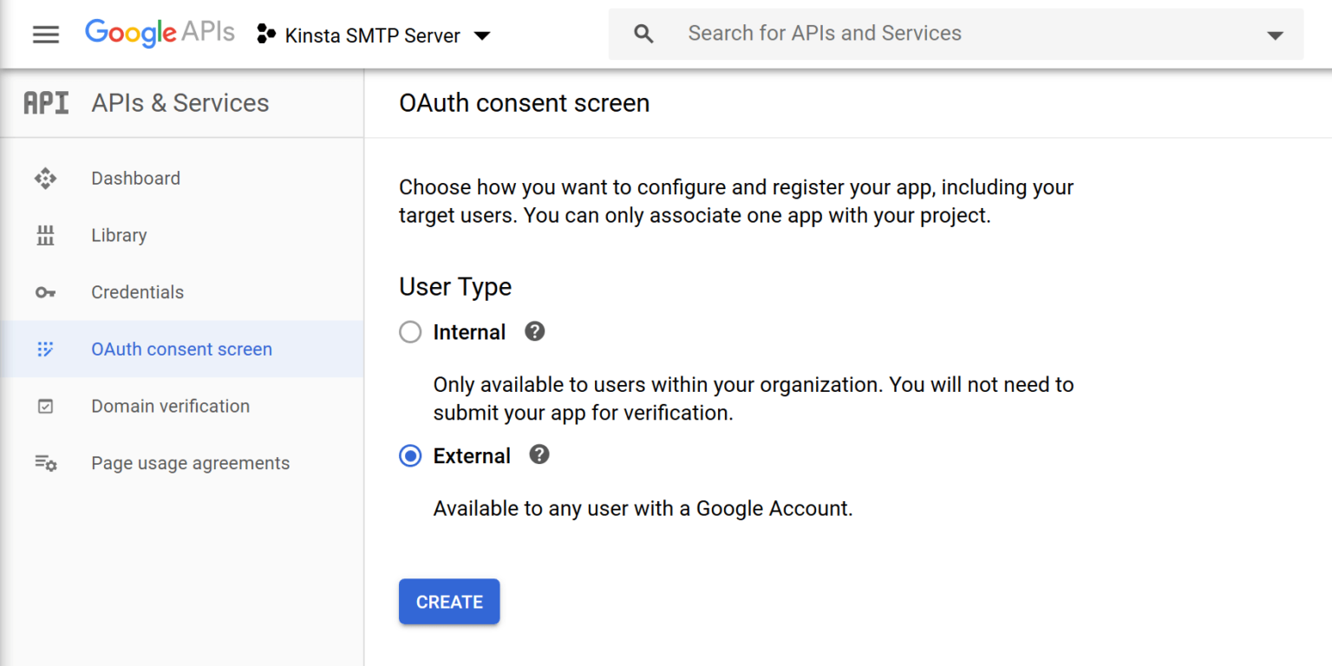The image size is (1332, 666).
Task: Click the Library grid icon
Action: click(x=45, y=235)
